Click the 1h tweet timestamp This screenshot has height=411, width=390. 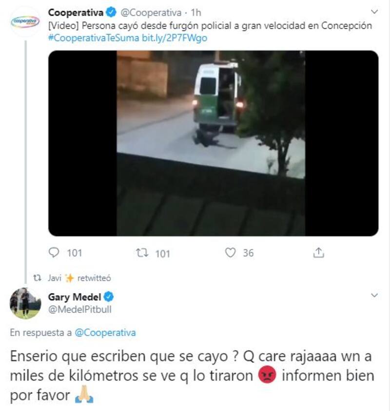click(x=196, y=12)
